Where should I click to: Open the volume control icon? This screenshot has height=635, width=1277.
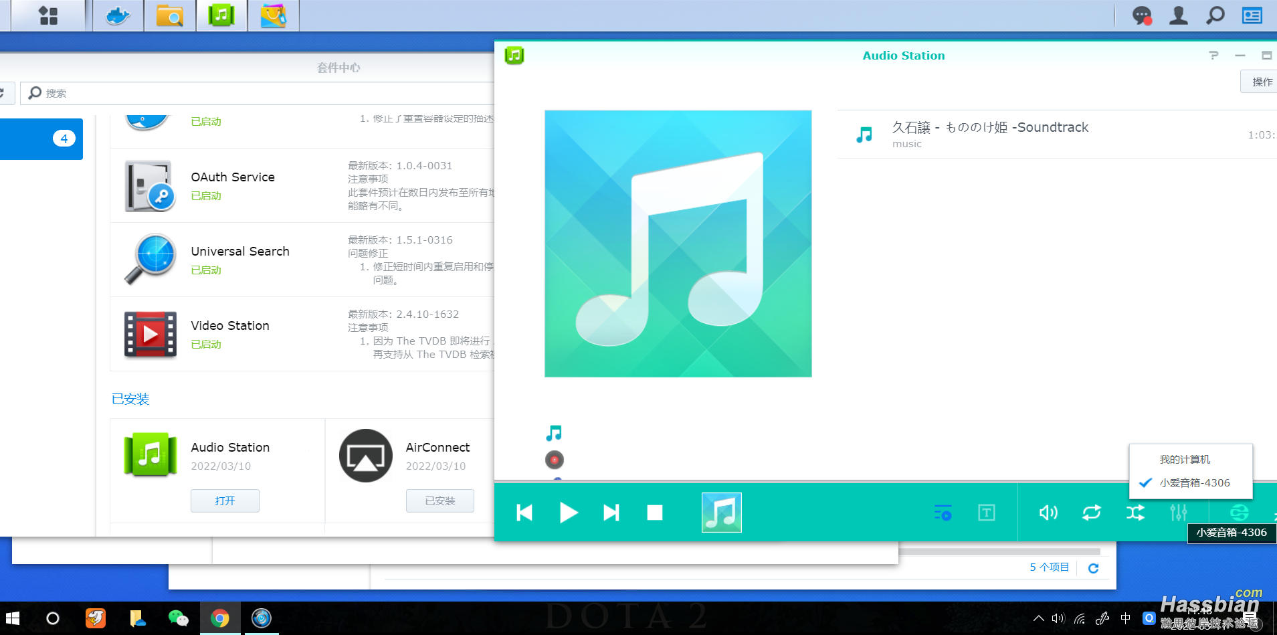tap(1048, 513)
